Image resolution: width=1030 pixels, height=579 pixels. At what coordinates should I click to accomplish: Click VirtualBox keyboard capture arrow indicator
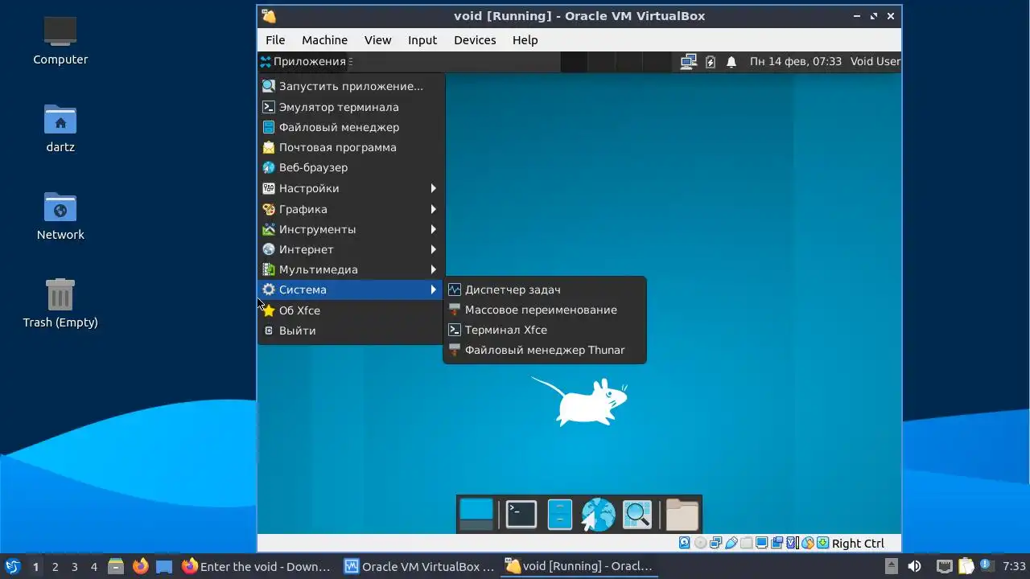pos(822,543)
